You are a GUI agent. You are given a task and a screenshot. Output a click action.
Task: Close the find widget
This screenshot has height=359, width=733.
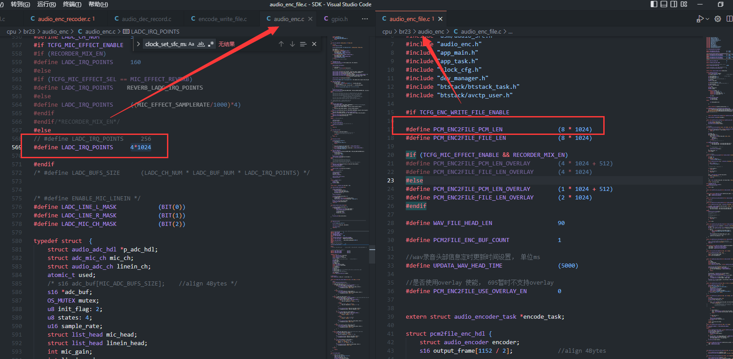314,44
